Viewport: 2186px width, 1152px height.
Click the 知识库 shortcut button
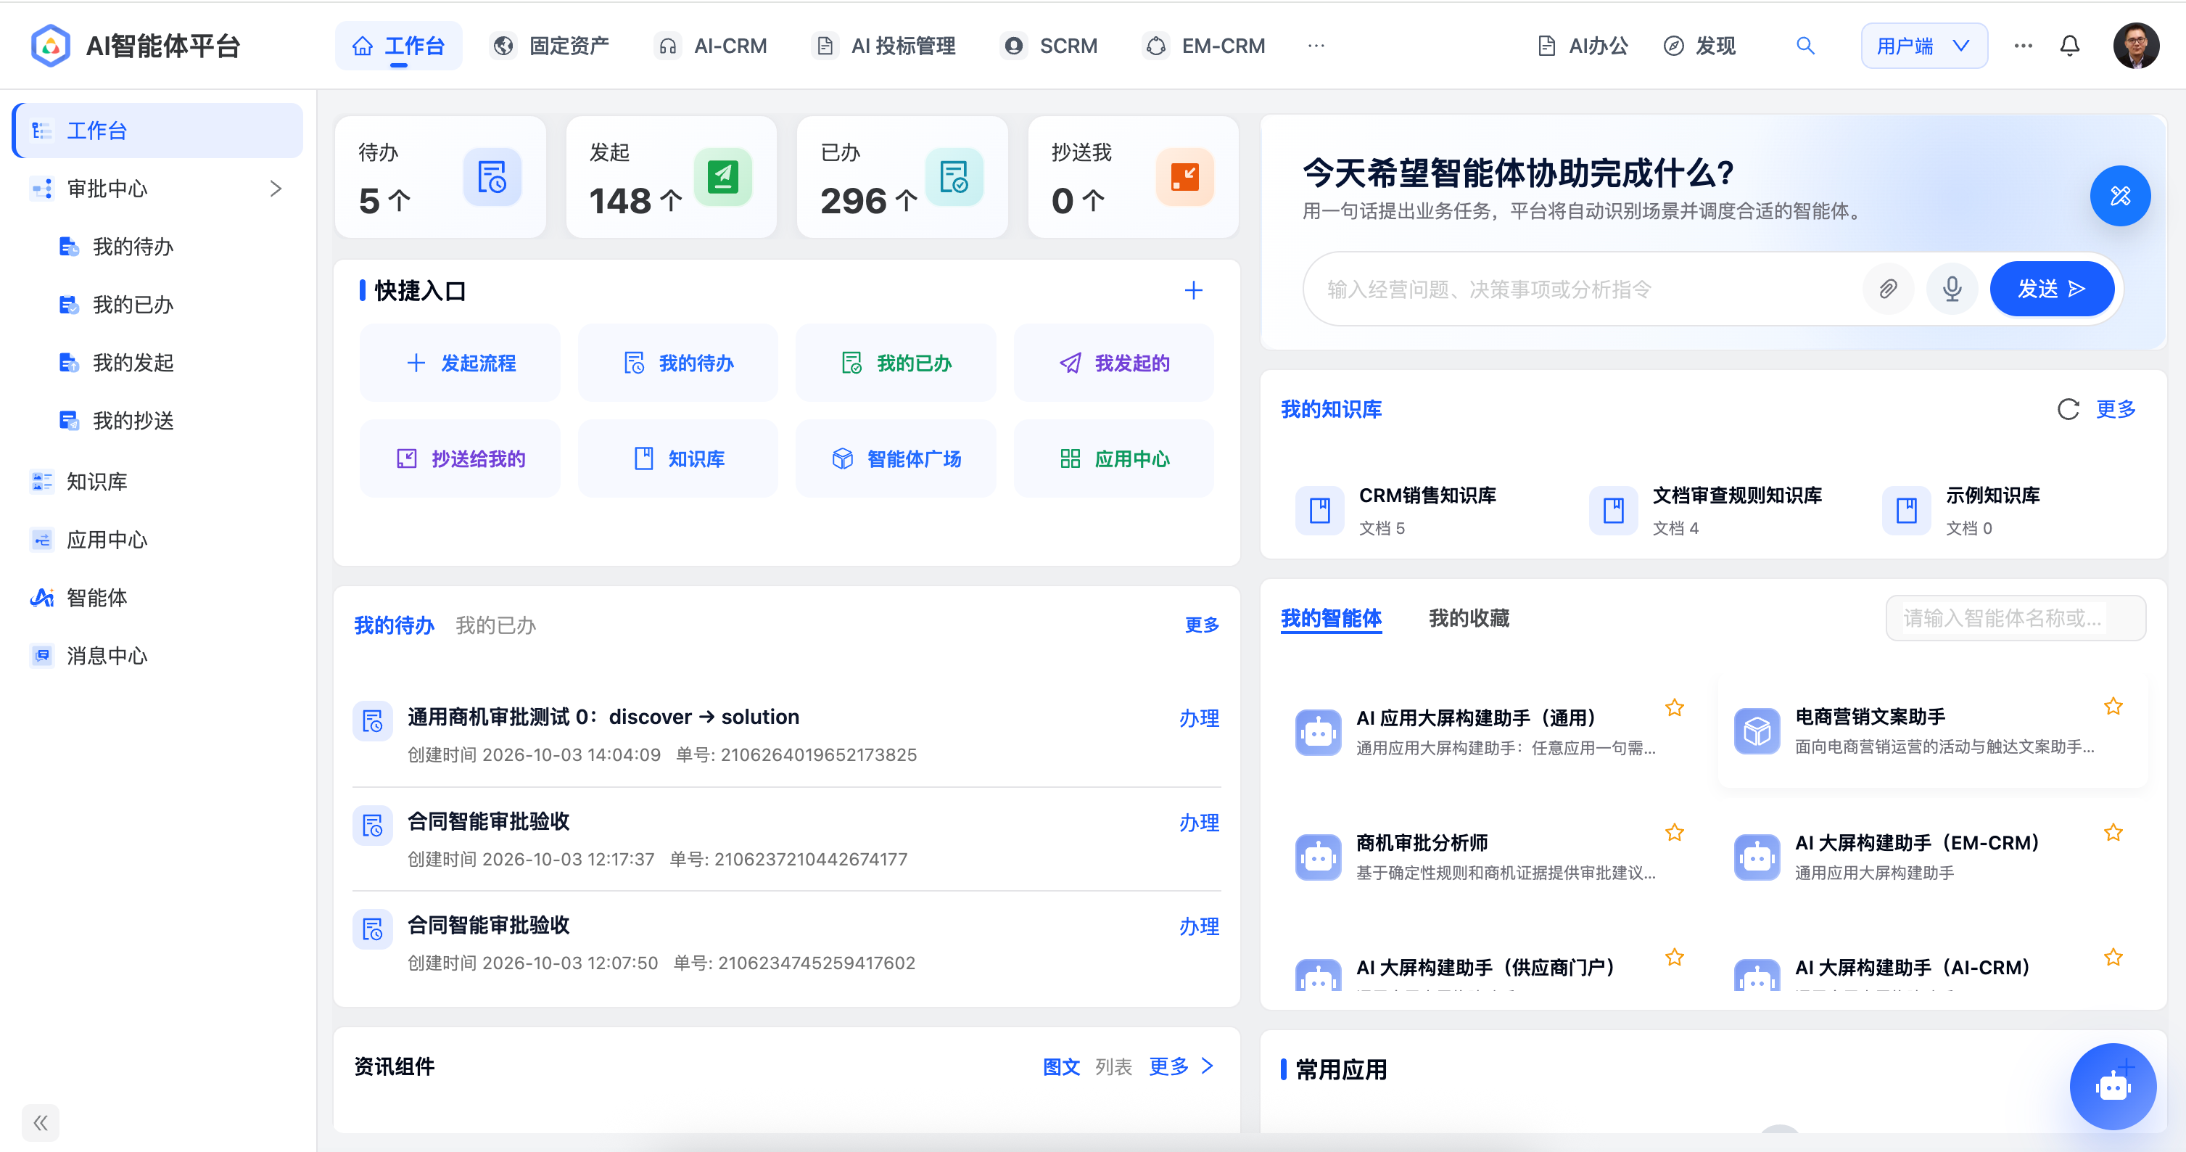click(x=678, y=458)
